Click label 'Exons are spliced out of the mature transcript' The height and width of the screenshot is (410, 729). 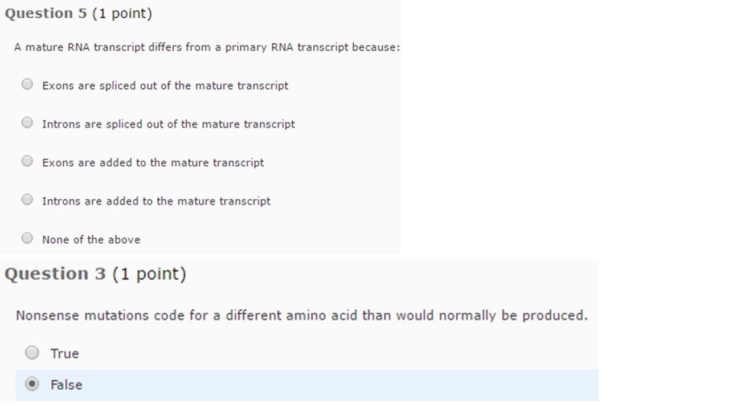point(165,85)
